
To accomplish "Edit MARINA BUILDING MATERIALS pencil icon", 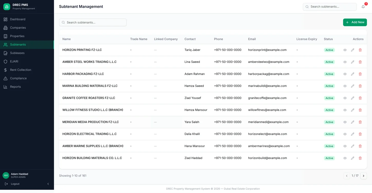I will pos(353,86).
